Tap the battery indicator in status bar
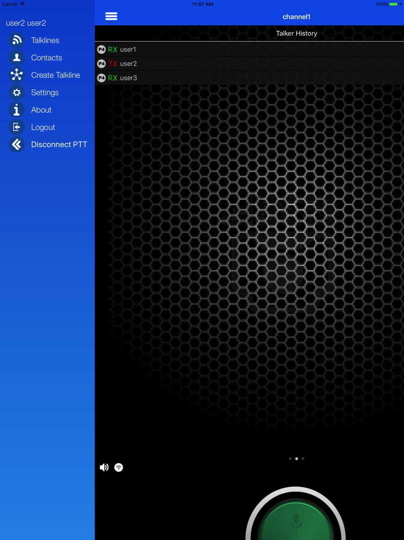 point(393,4)
